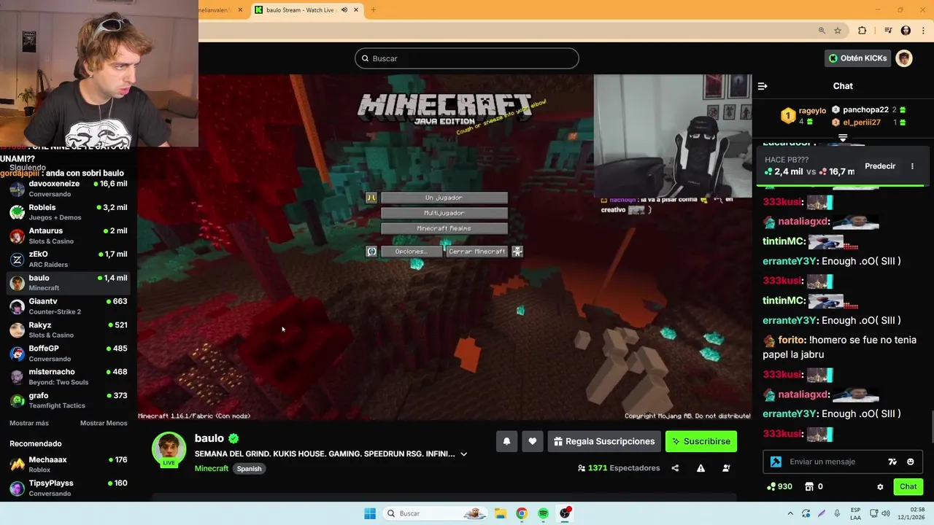Send message with the green Chat button
Viewport: 934px width, 525px height.
[908, 486]
